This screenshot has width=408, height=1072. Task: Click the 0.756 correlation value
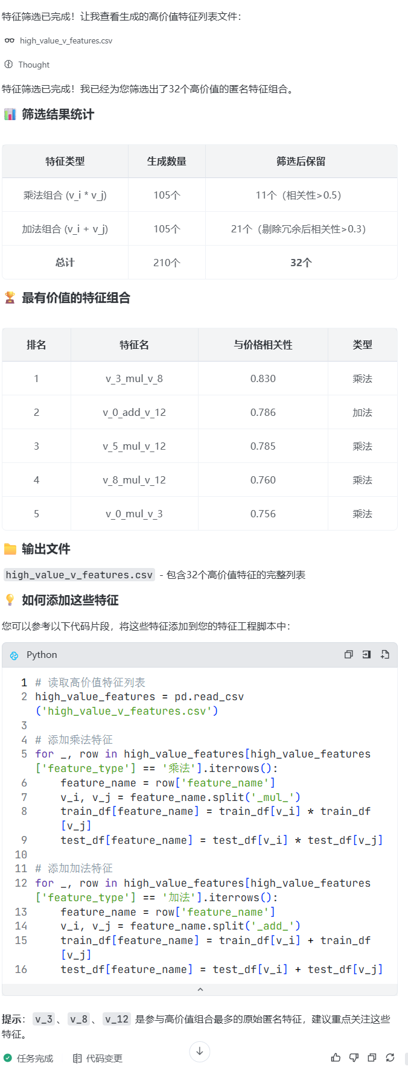(x=263, y=514)
